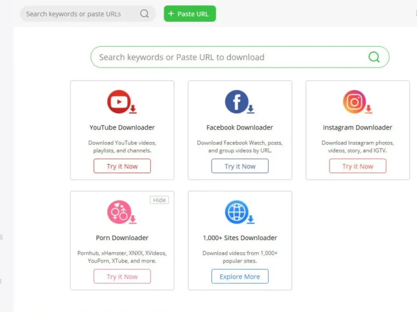Focus the 'Search keywords or Paste URL to download' box
This screenshot has height=312, width=417.
(240, 57)
